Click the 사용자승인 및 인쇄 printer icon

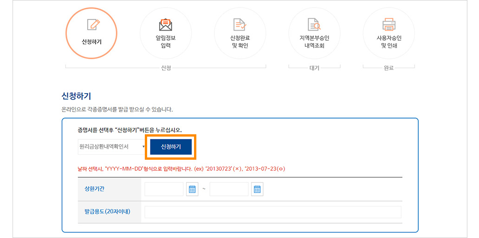[389, 25]
